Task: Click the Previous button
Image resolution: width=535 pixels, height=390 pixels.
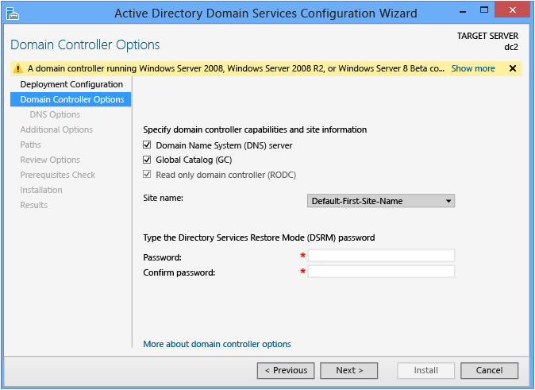Action: (286, 370)
